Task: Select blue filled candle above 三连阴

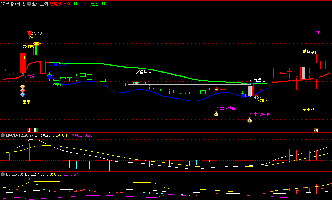Action: [x=49, y=77]
